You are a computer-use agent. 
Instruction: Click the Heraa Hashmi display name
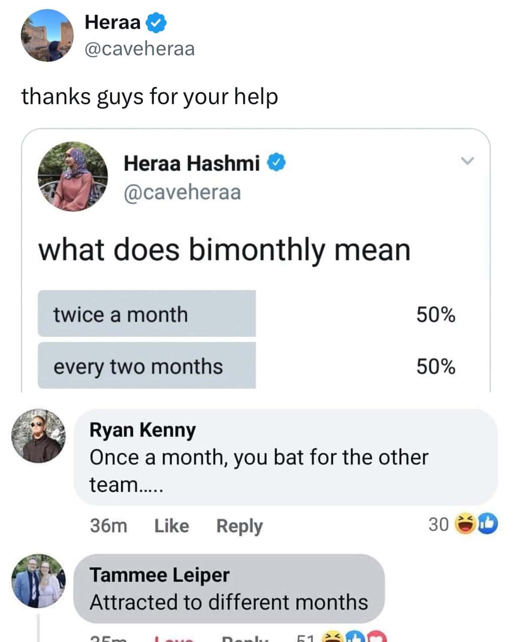coord(191,163)
